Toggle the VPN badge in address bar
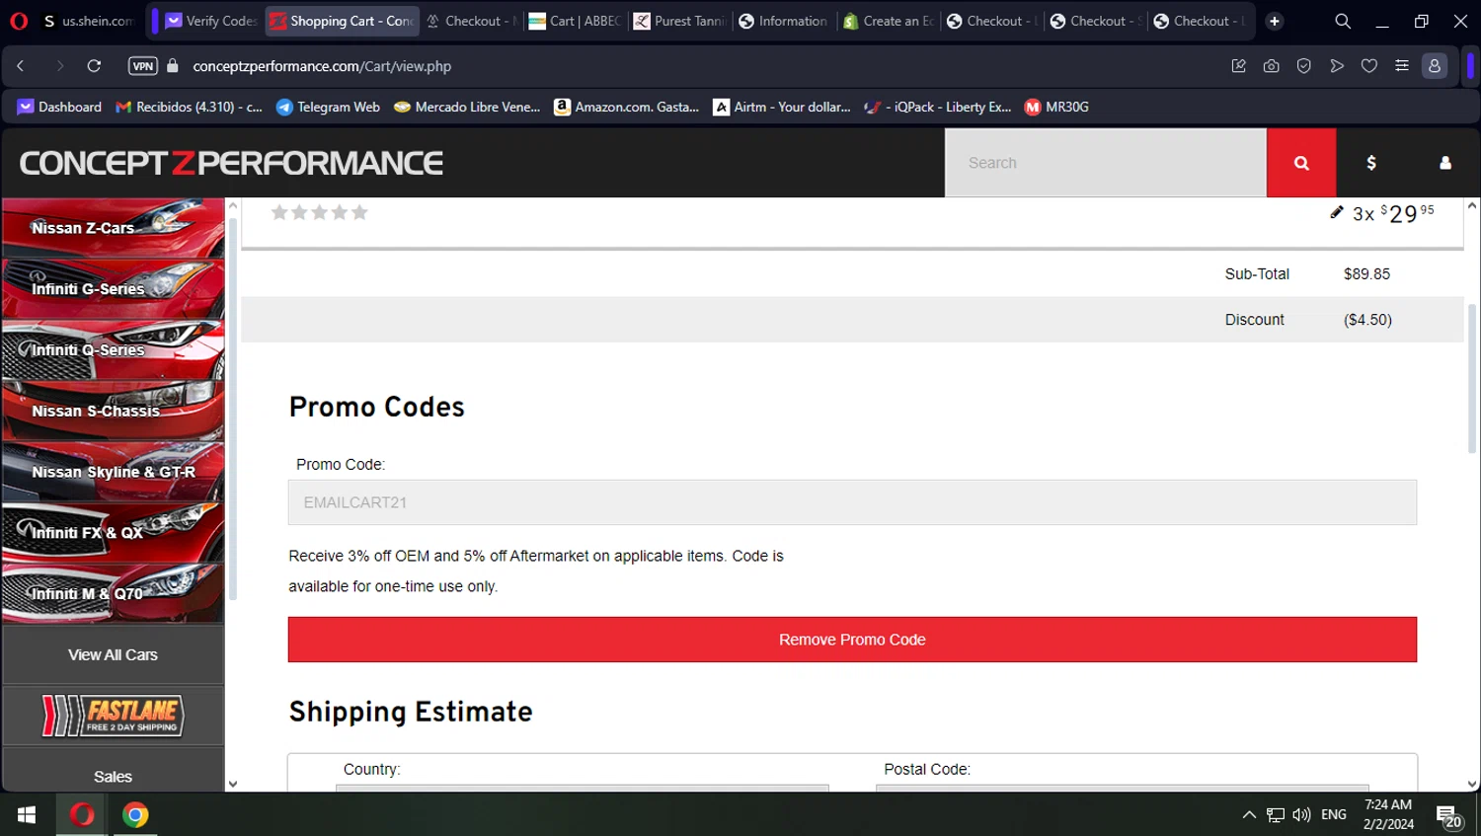Image resolution: width=1481 pixels, height=836 pixels. pyautogui.click(x=143, y=66)
